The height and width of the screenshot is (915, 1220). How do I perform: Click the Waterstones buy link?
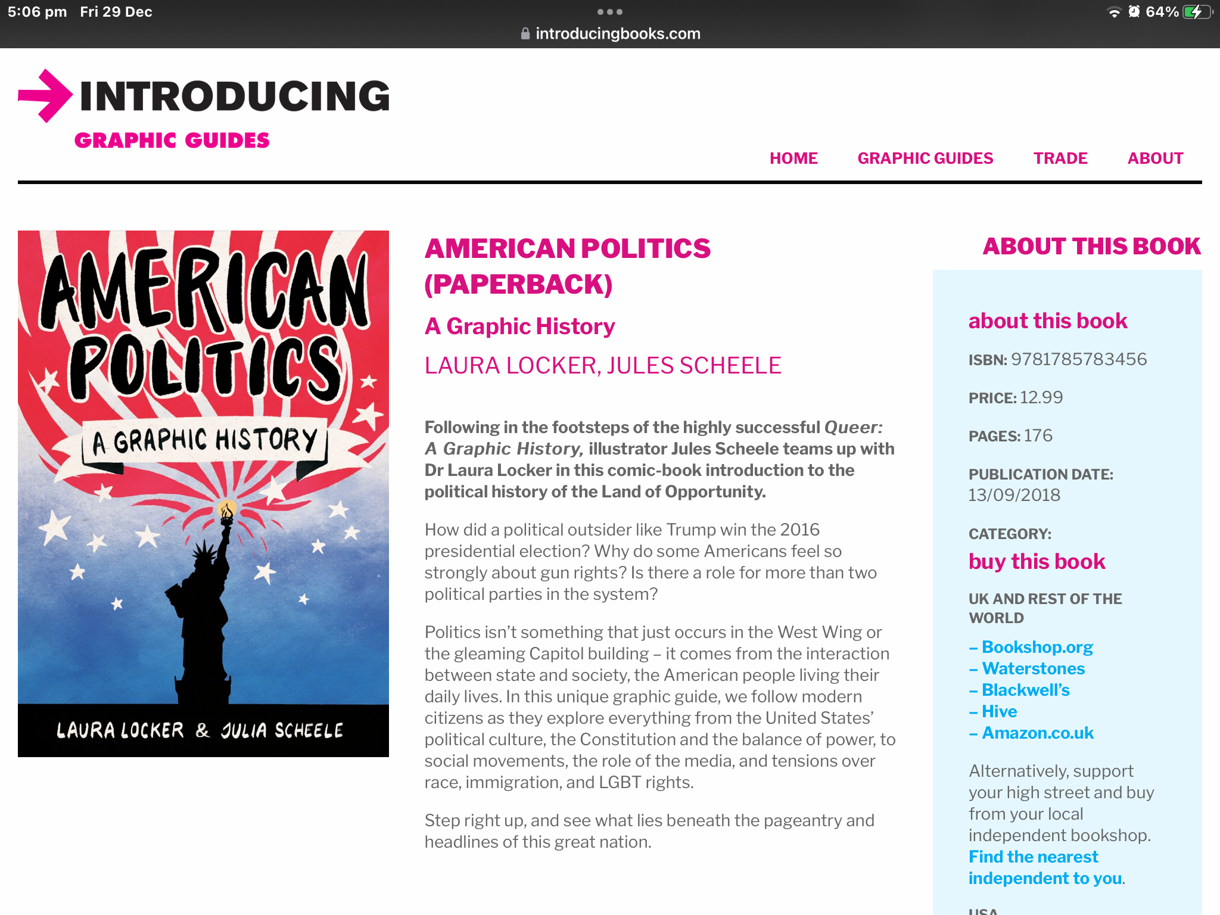tap(1033, 668)
